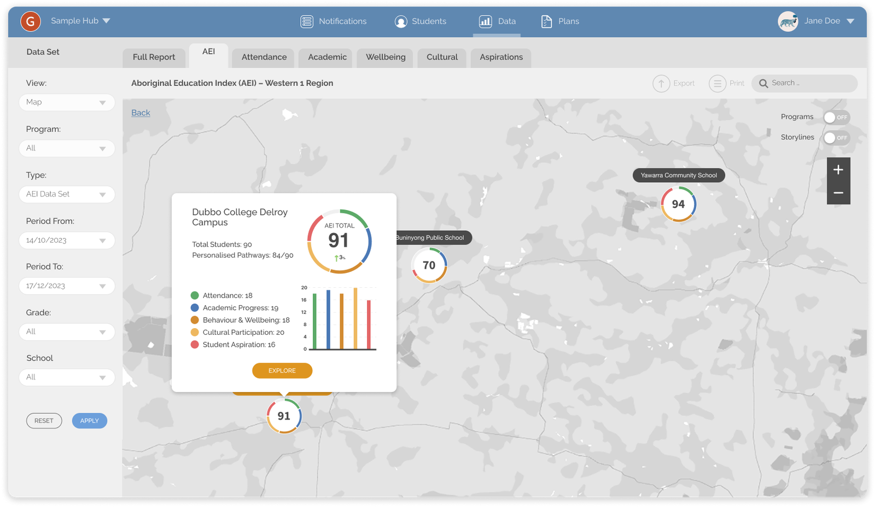The height and width of the screenshot is (507, 875).
Task: Click the Export icon above the map
Action: [x=661, y=83]
